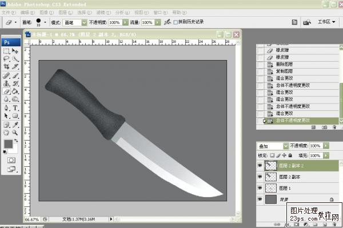Enable the airbrush option icon

(x=167, y=22)
